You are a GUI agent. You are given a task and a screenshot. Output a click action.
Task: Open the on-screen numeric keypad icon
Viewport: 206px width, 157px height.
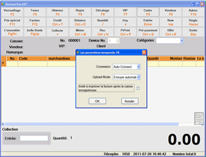(199, 119)
